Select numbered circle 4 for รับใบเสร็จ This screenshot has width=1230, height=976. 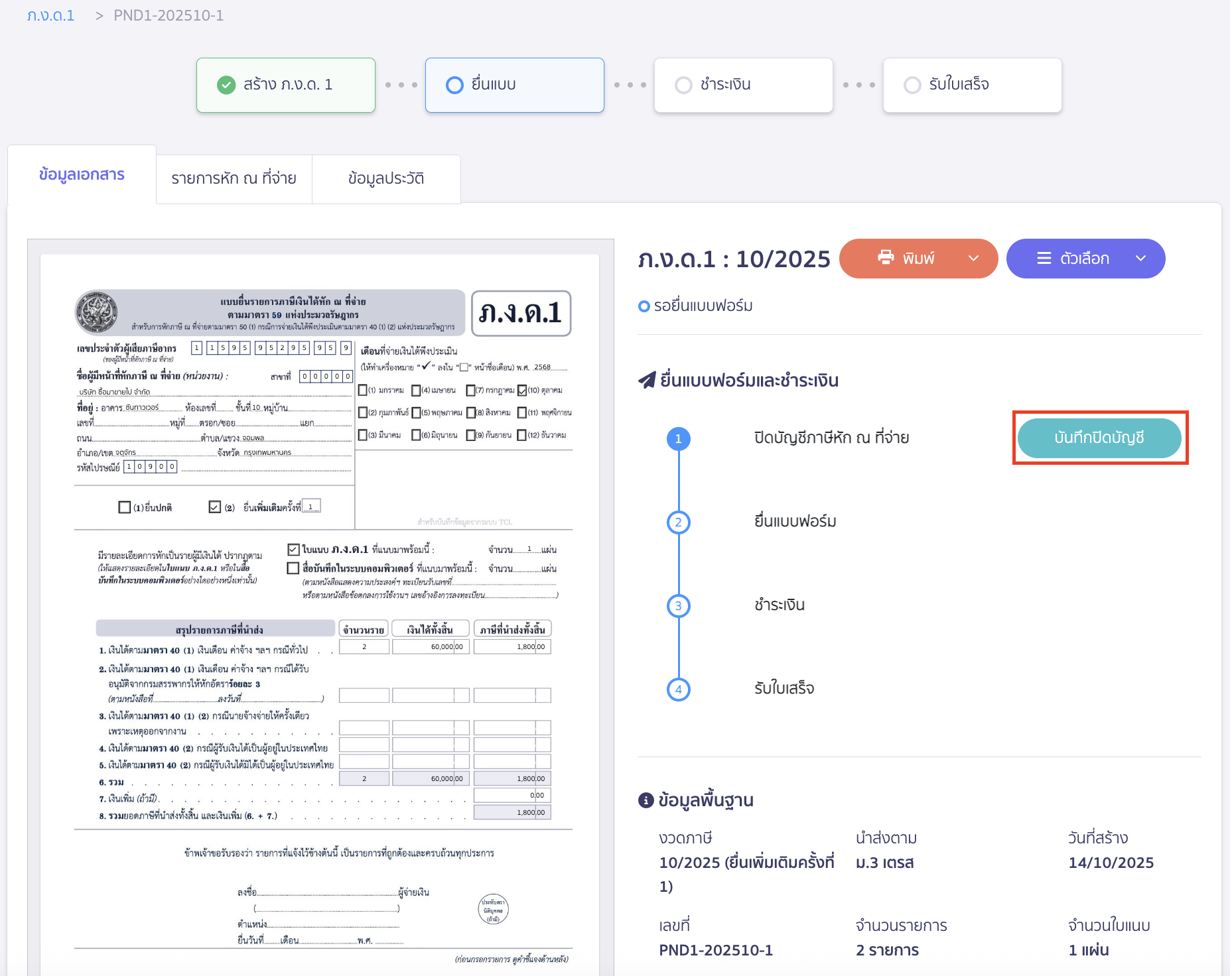678,689
